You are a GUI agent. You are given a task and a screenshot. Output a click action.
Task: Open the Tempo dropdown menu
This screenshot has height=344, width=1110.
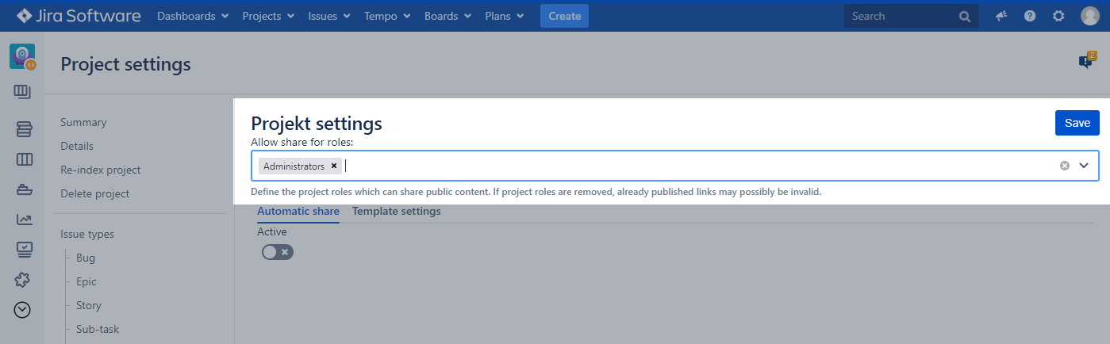[387, 16]
